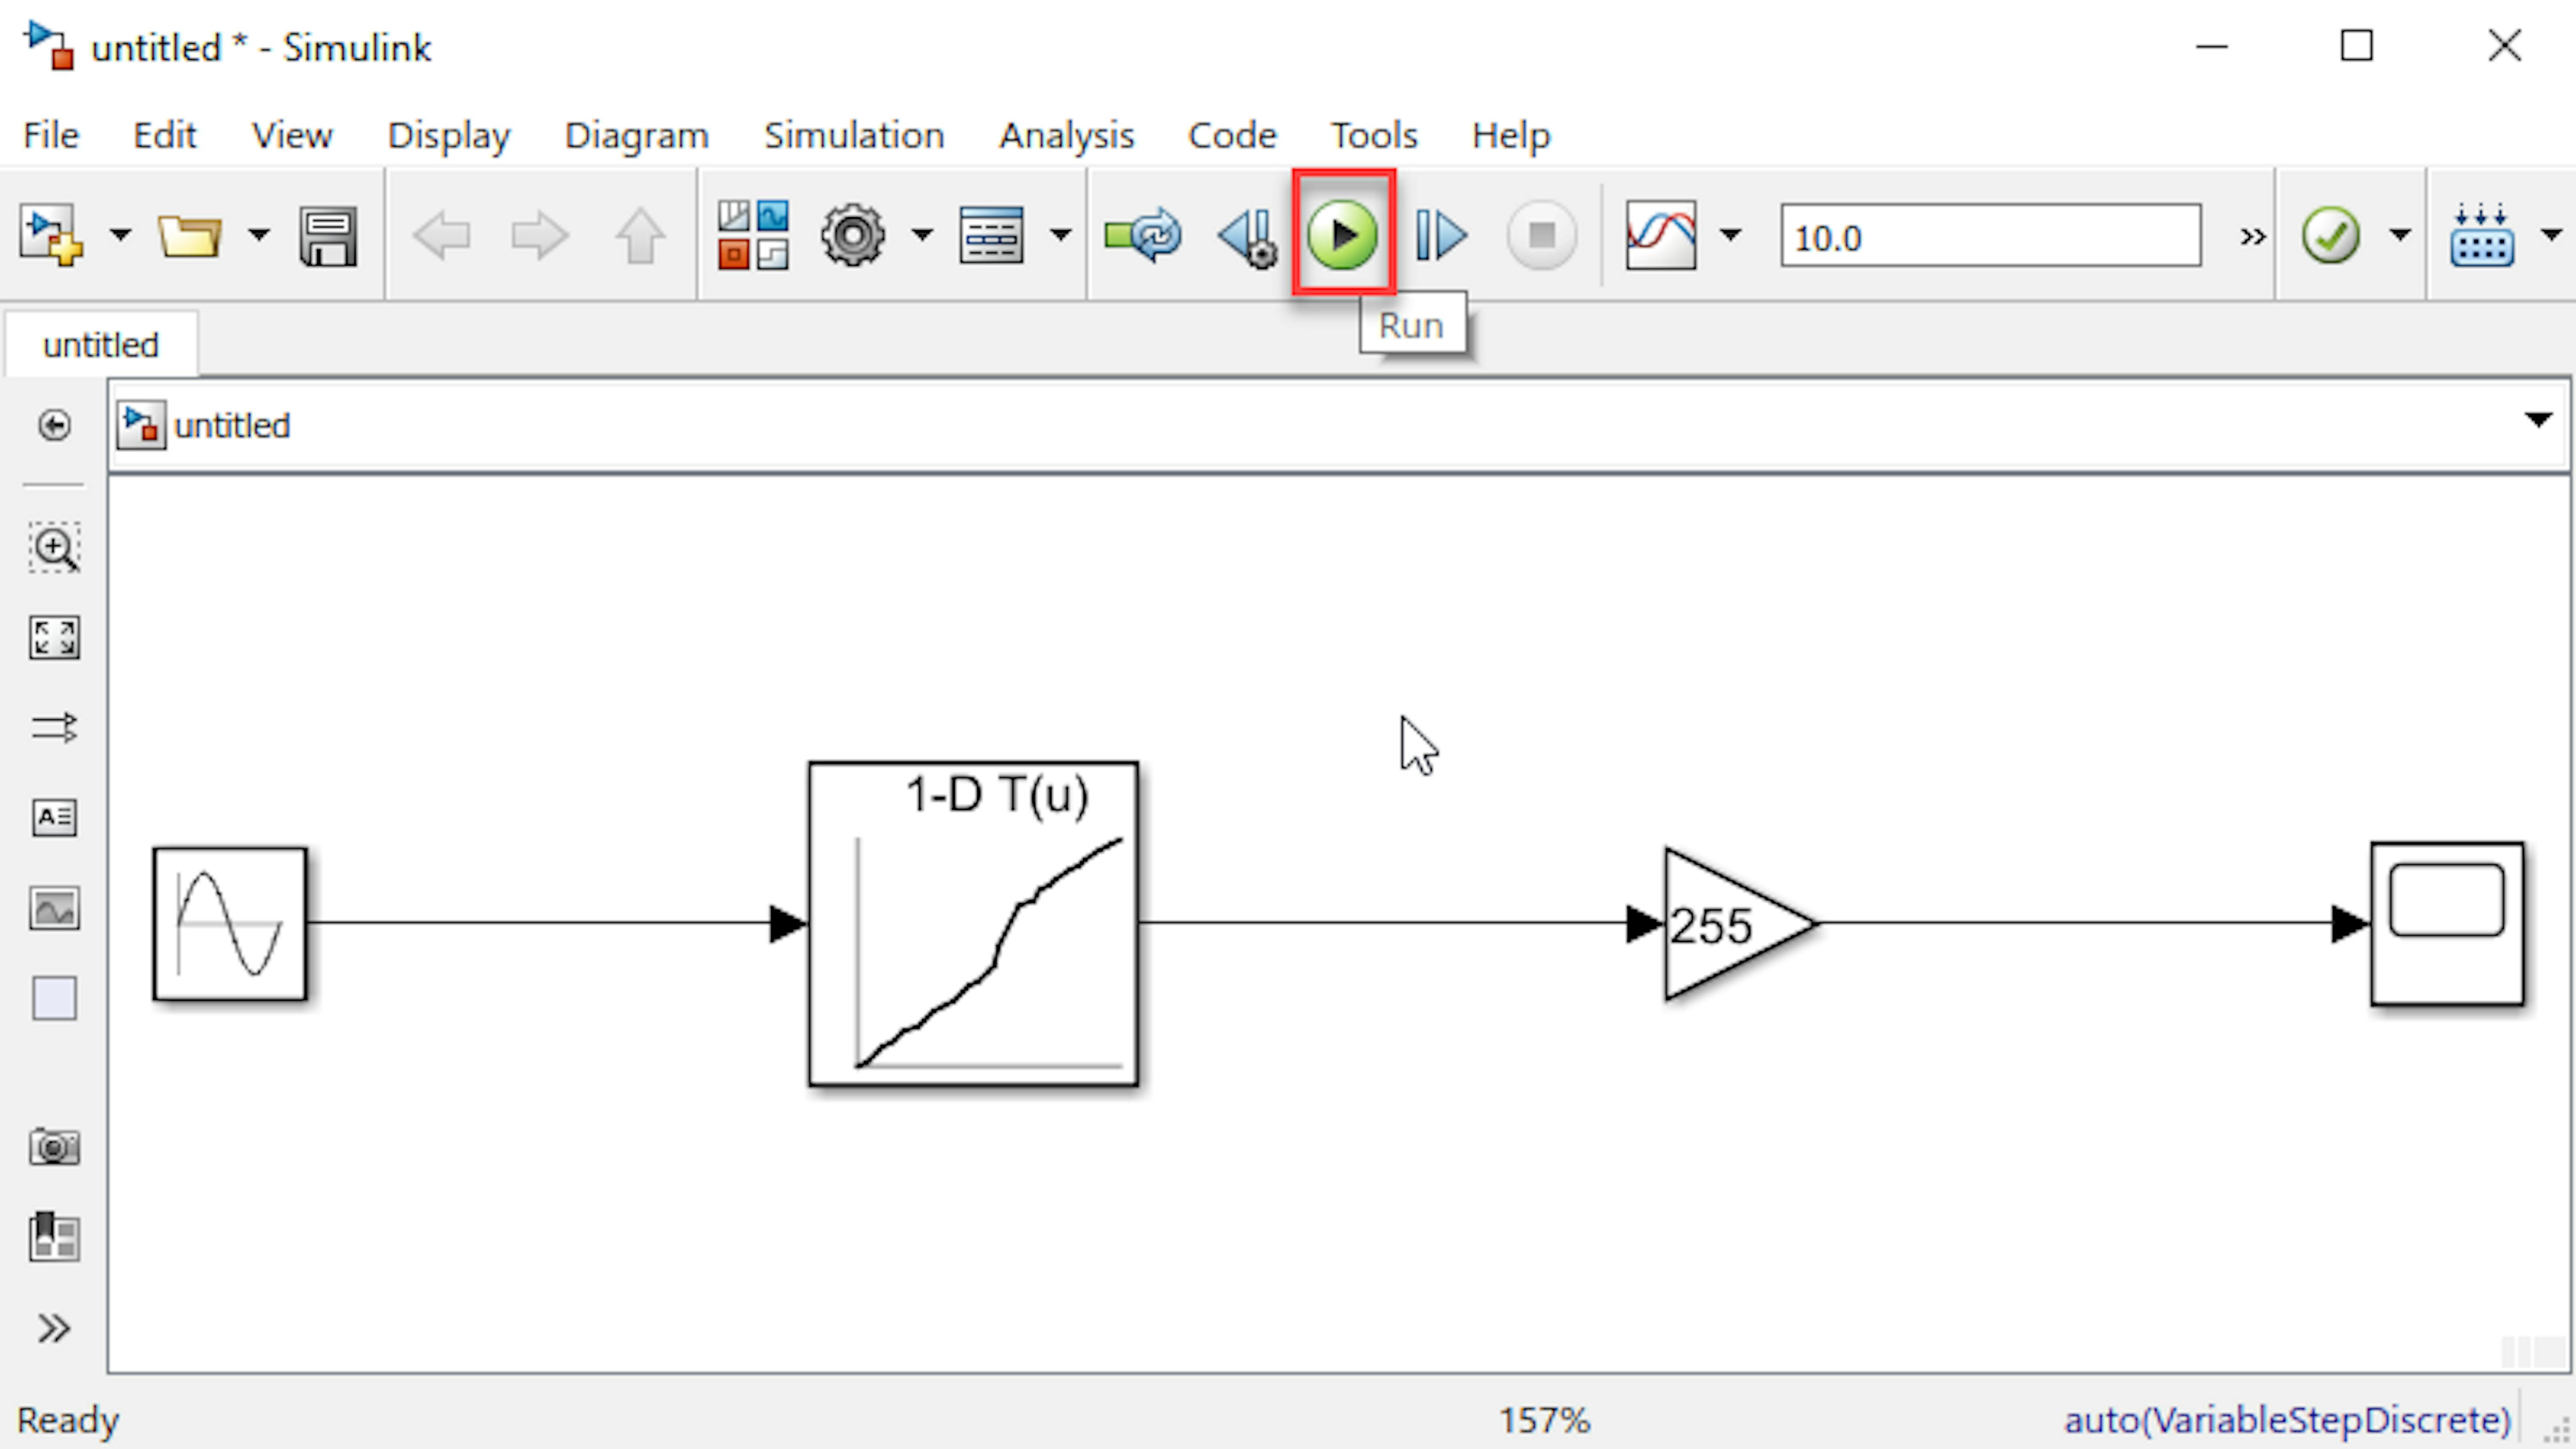Click the Fit to View palette icon
This screenshot has height=1449, width=2576.
[54, 637]
